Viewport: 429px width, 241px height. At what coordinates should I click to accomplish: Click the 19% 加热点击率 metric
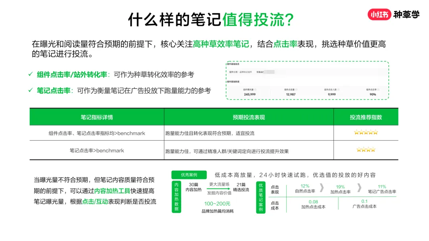tap(340, 189)
